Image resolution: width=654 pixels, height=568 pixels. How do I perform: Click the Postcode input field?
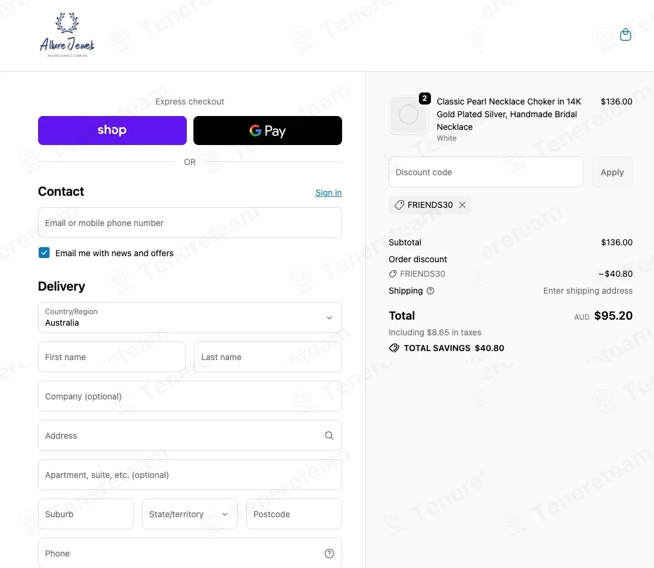[x=294, y=514]
